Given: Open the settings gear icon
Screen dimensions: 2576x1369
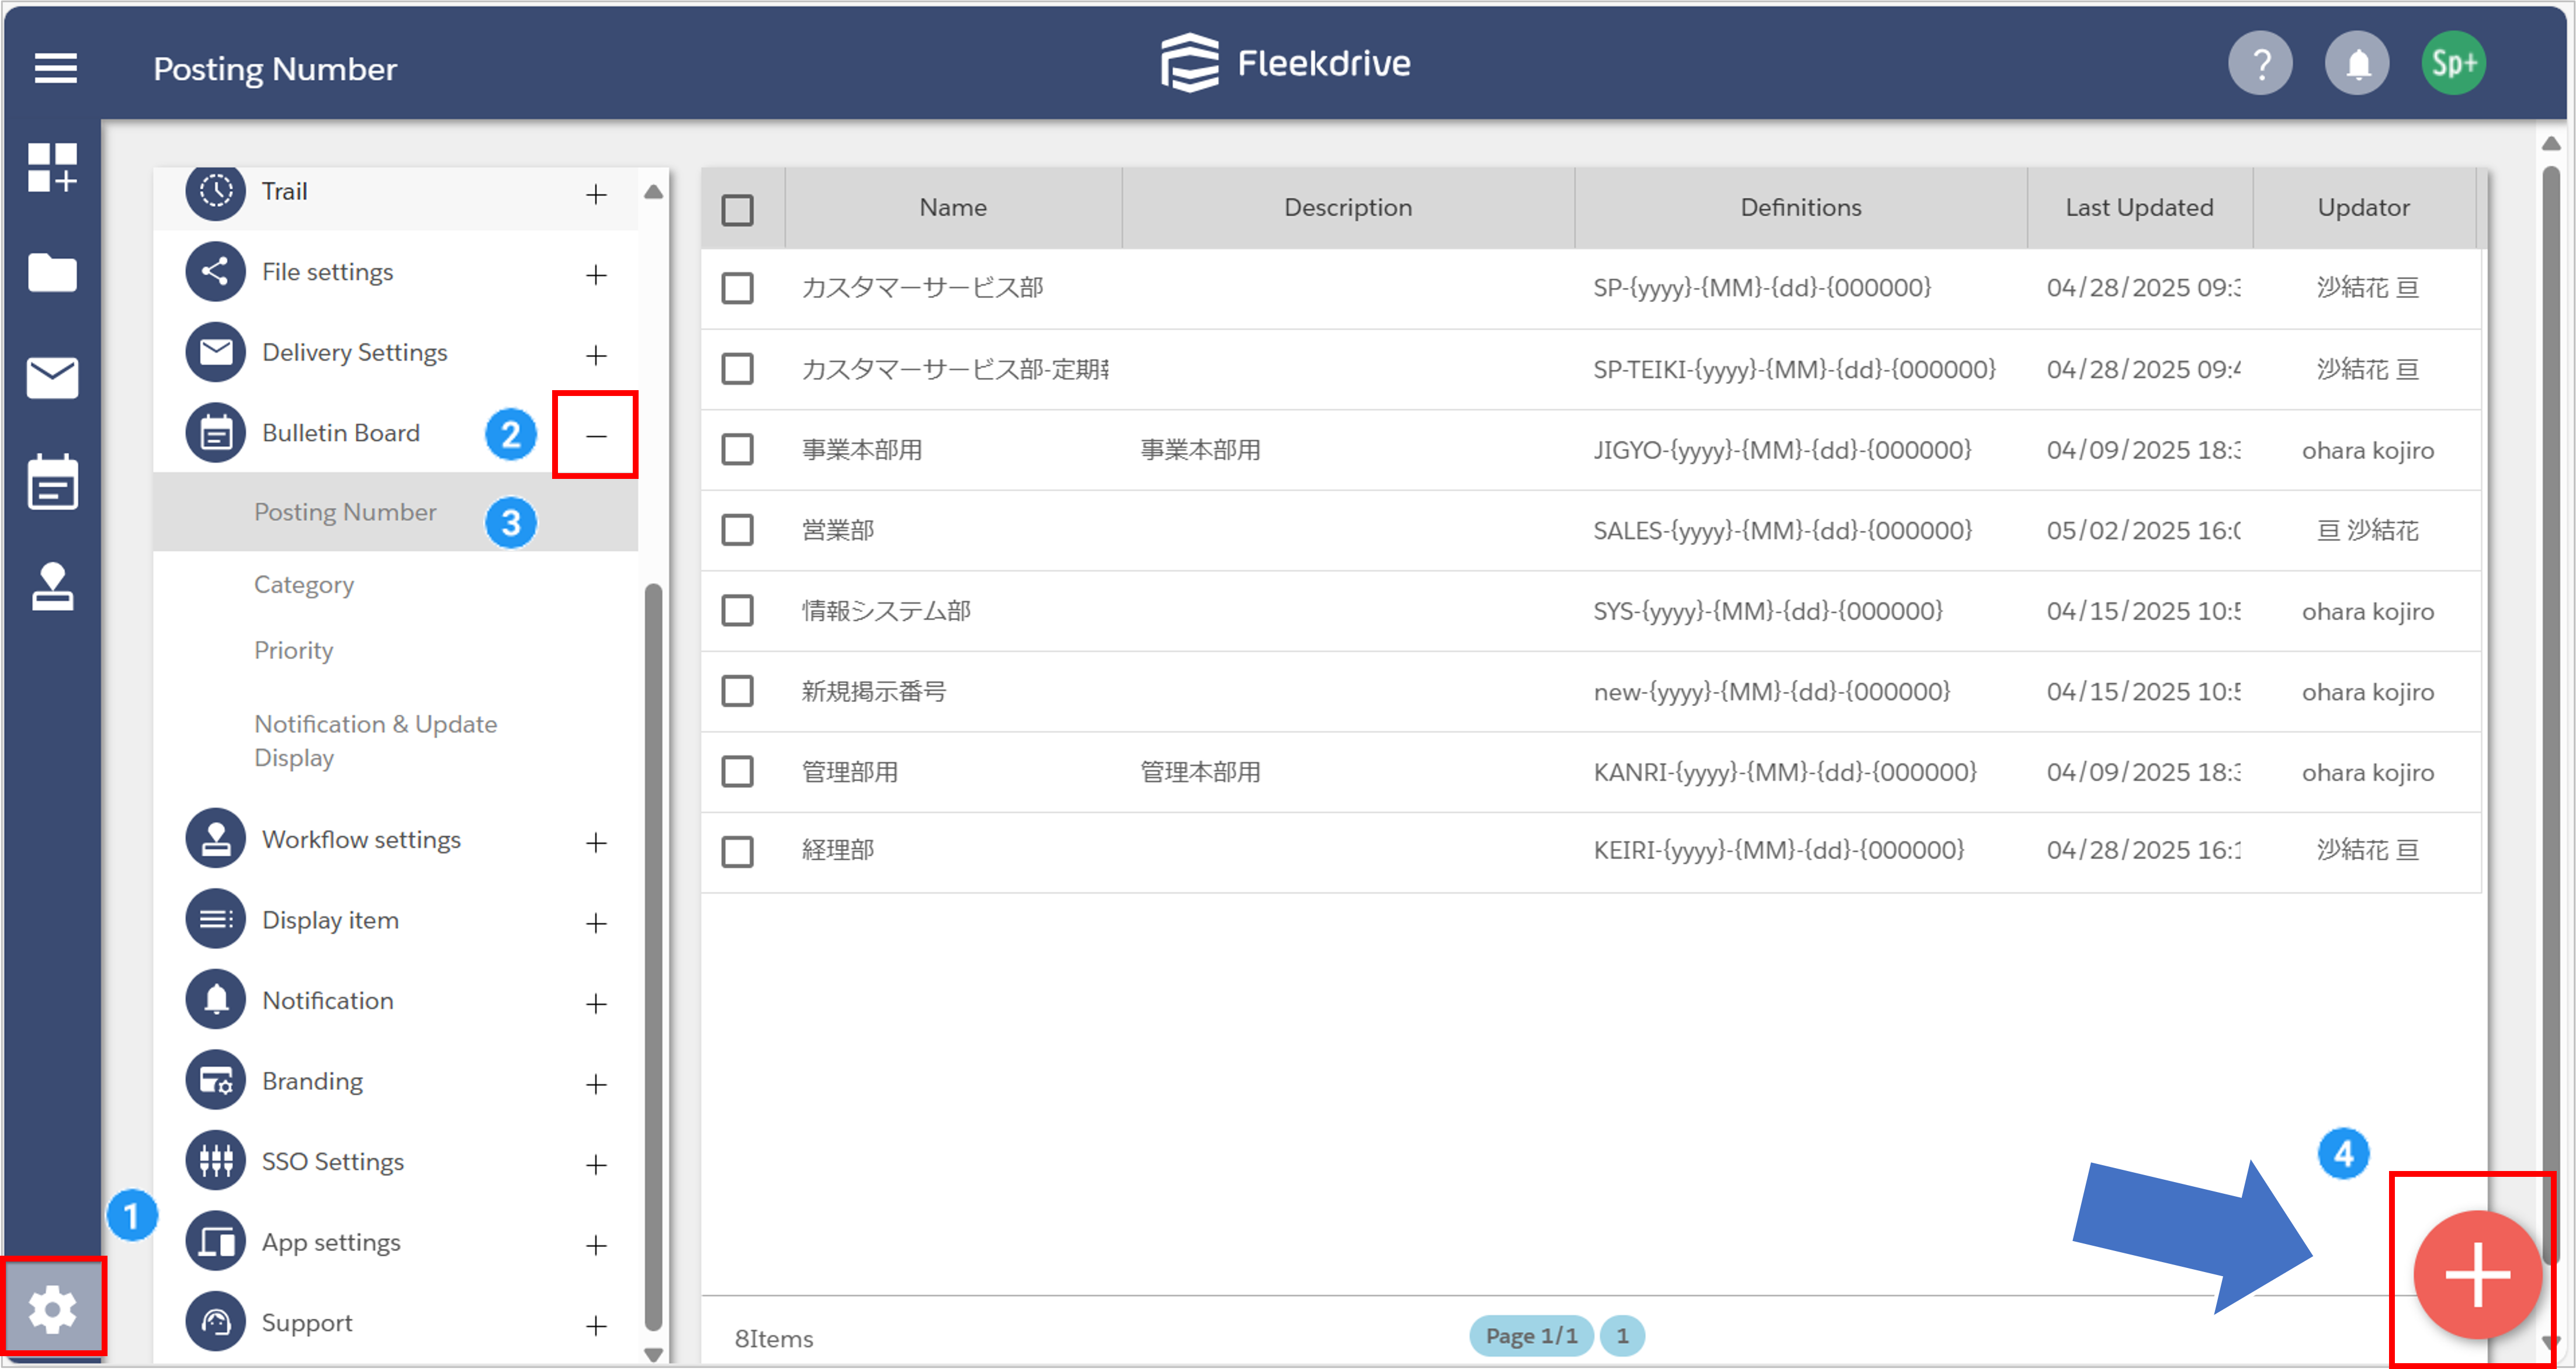Looking at the screenshot, I should tap(52, 1309).
